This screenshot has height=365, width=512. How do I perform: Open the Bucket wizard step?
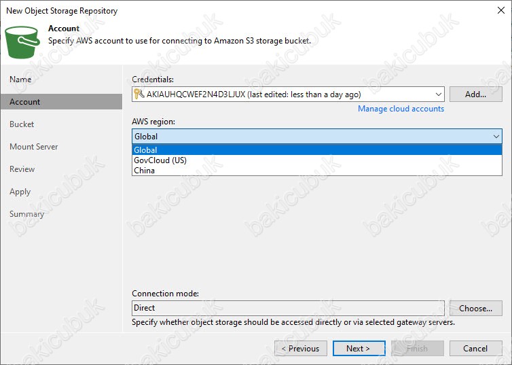coord(22,124)
